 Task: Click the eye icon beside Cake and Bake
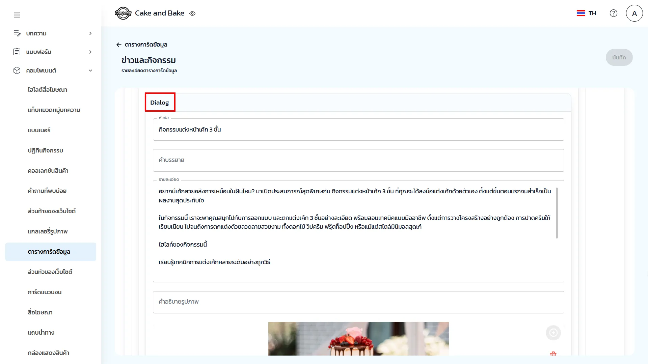tap(192, 13)
